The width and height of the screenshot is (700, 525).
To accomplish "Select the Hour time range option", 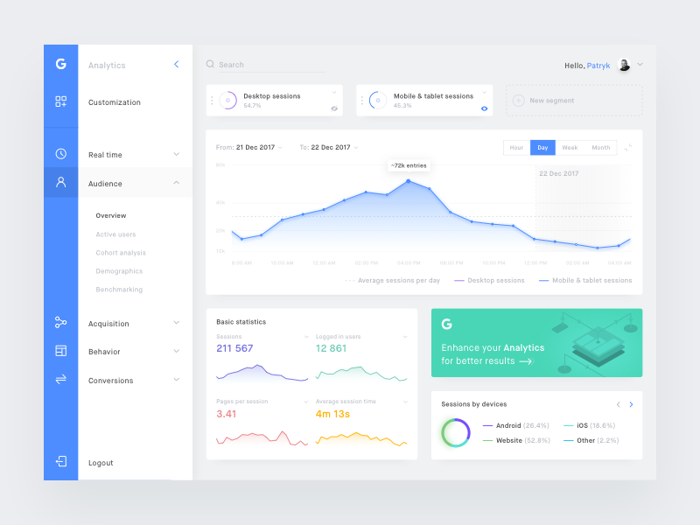I will (x=516, y=148).
